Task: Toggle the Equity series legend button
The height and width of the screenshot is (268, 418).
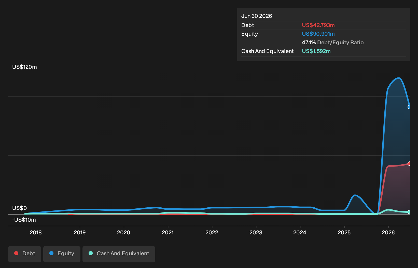Action: click(x=62, y=254)
